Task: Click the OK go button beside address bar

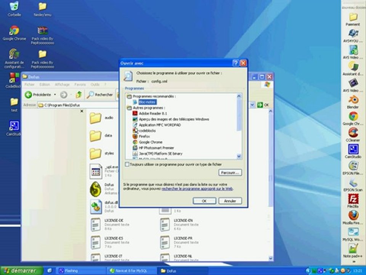Action: 263,105
